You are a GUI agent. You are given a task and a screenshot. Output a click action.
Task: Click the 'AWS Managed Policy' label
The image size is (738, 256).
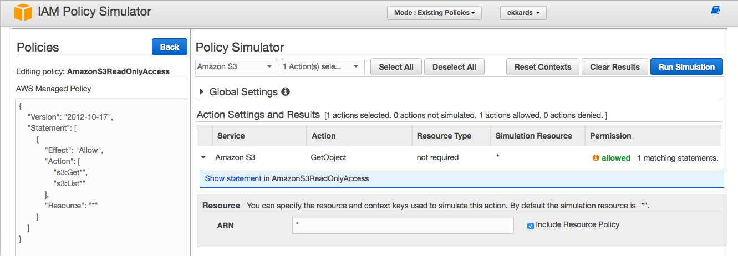tap(53, 89)
